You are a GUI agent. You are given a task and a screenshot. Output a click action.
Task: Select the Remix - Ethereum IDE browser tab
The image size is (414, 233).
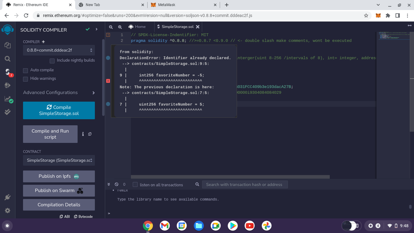click(39, 5)
